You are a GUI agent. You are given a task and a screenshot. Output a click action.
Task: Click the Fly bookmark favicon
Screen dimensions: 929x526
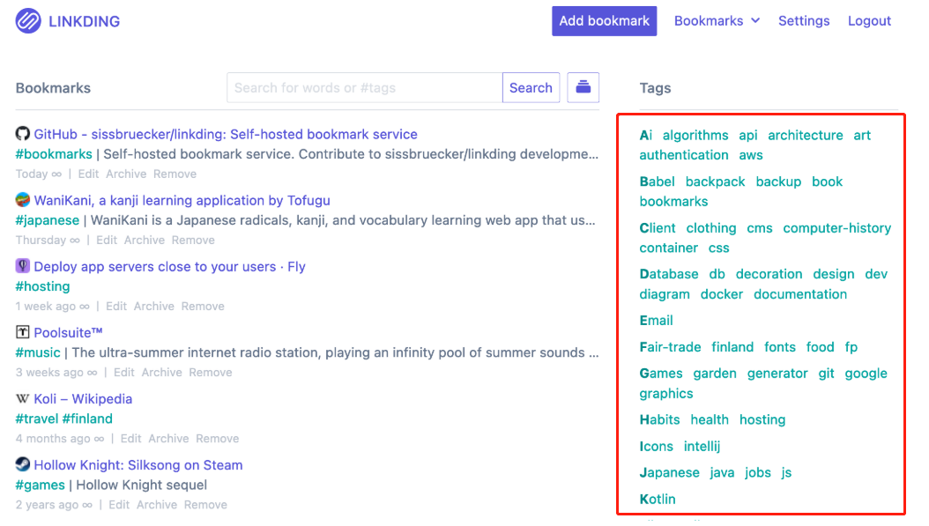pos(23,266)
